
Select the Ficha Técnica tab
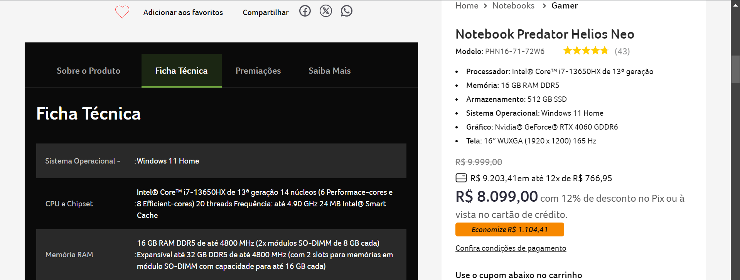(182, 71)
